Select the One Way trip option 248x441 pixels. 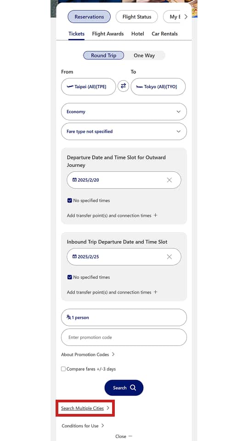click(144, 56)
